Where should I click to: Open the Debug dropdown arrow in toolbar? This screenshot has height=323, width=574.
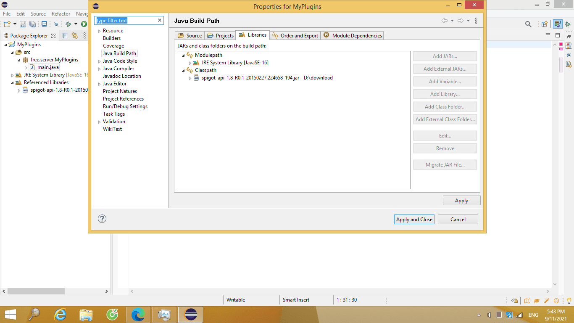pos(76,24)
